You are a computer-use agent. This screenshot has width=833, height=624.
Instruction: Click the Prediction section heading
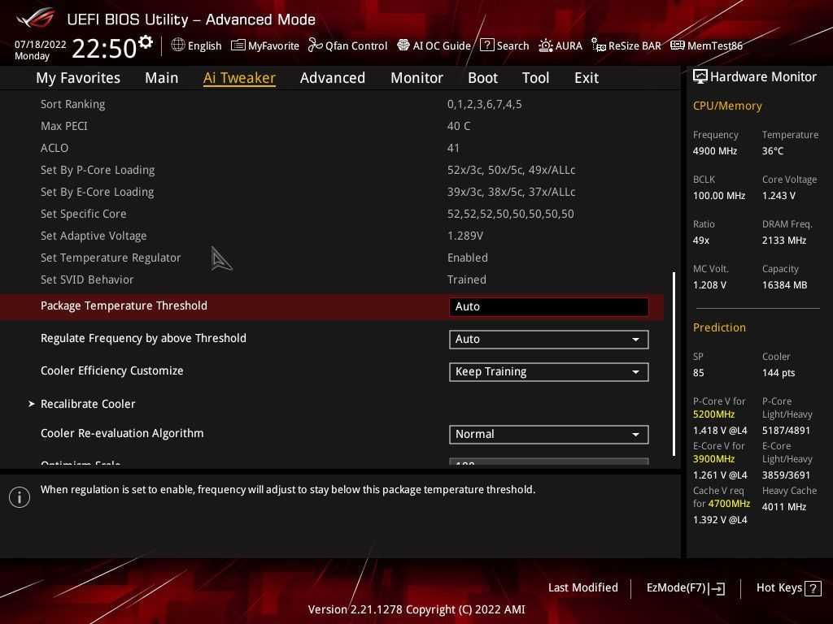(719, 327)
